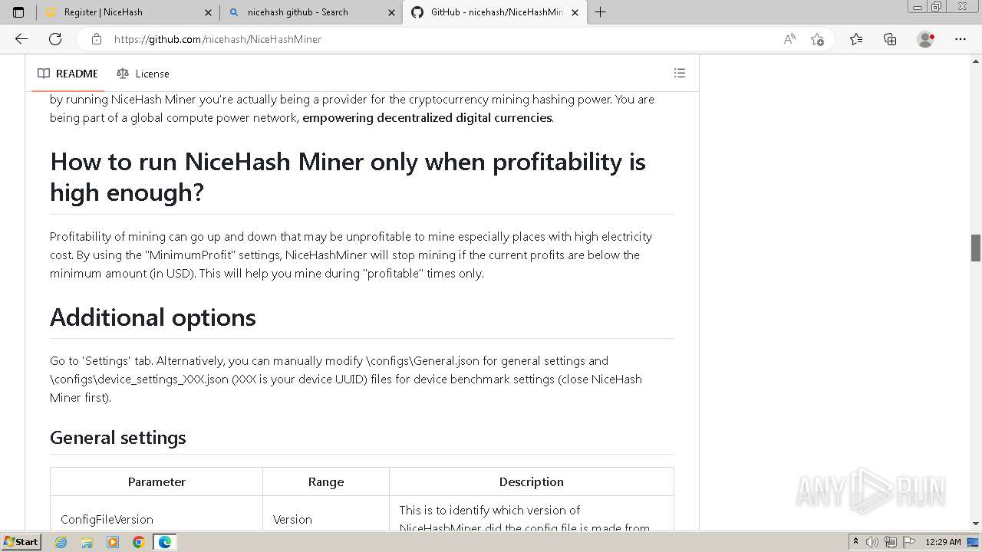Open Edge Settings and more menu
The width and height of the screenshot is (982, 552).
tap(961, 39)
